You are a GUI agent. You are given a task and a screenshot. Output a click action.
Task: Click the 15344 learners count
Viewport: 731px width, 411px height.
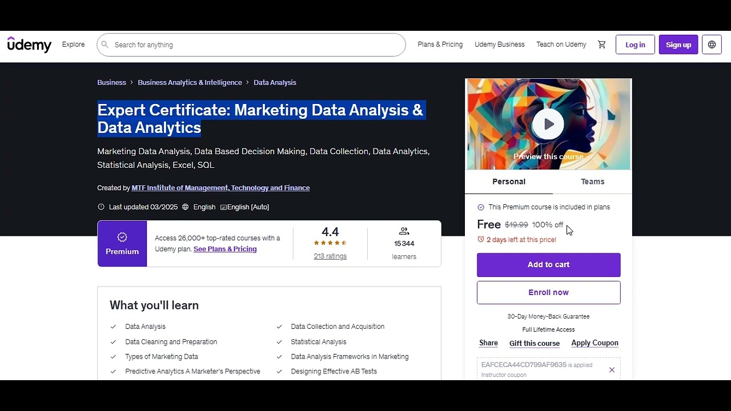[x=404, y=244]
